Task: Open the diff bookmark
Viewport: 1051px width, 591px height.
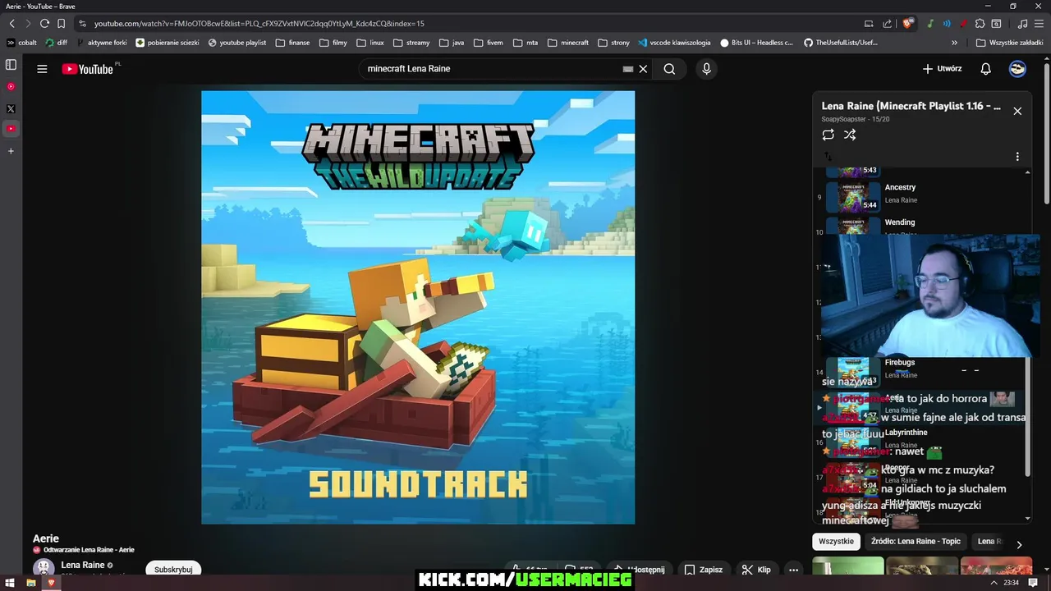Action: (57, 43)
